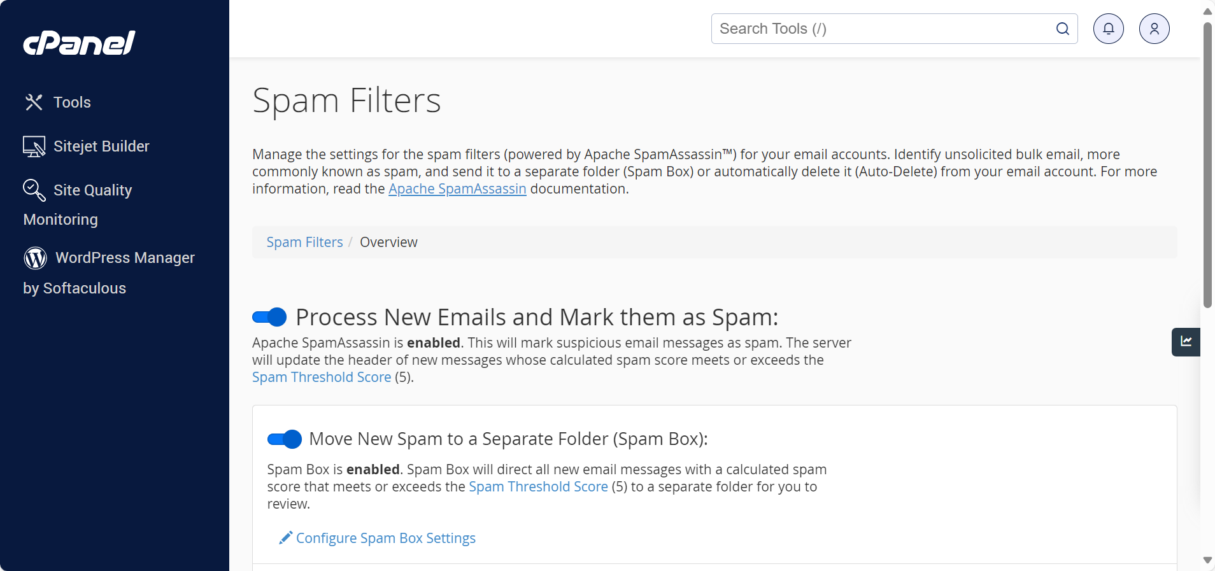The image size is (1215, 571).
Task: Open Sitejet Builder from sidebar
Action: coord(101,146)
